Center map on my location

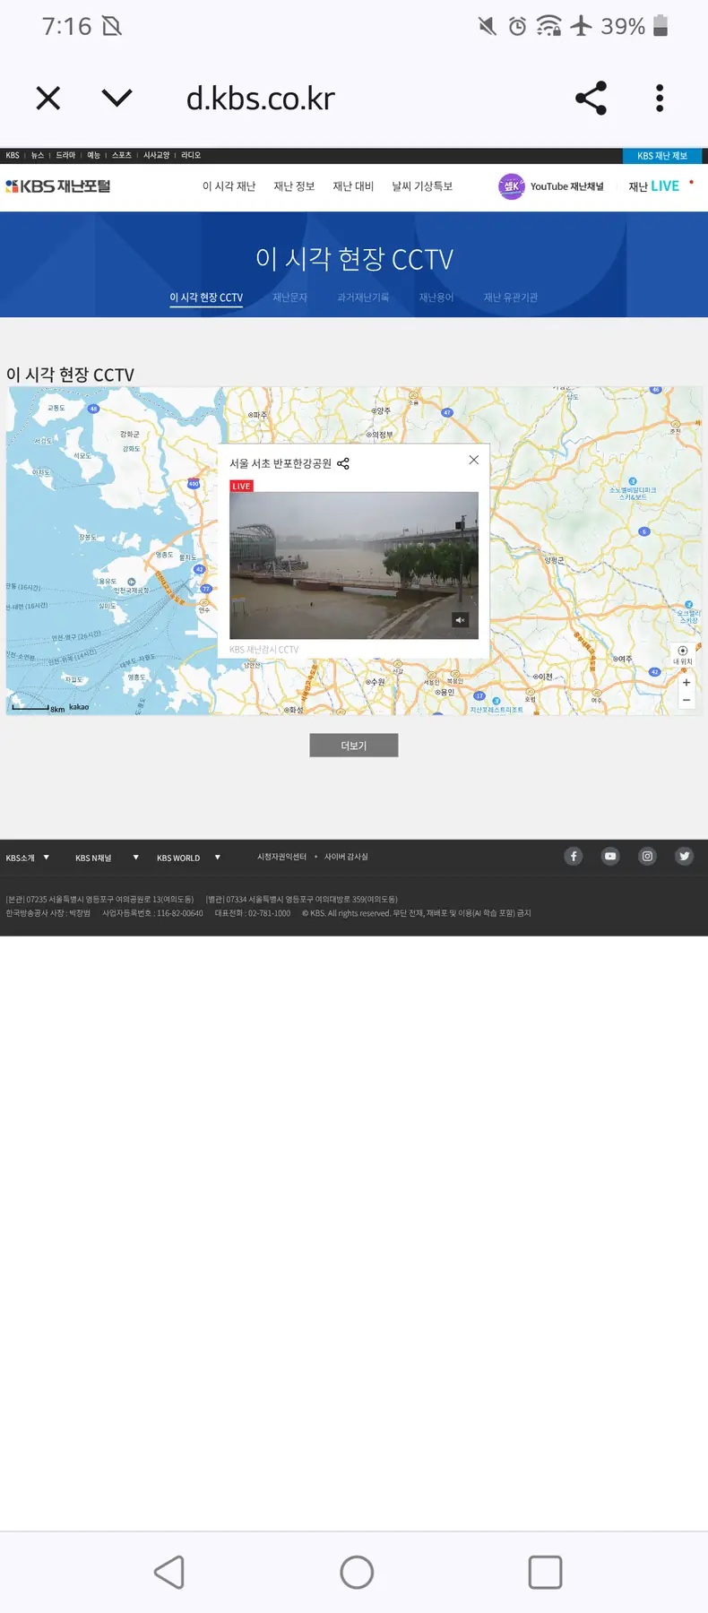[683, 651]
